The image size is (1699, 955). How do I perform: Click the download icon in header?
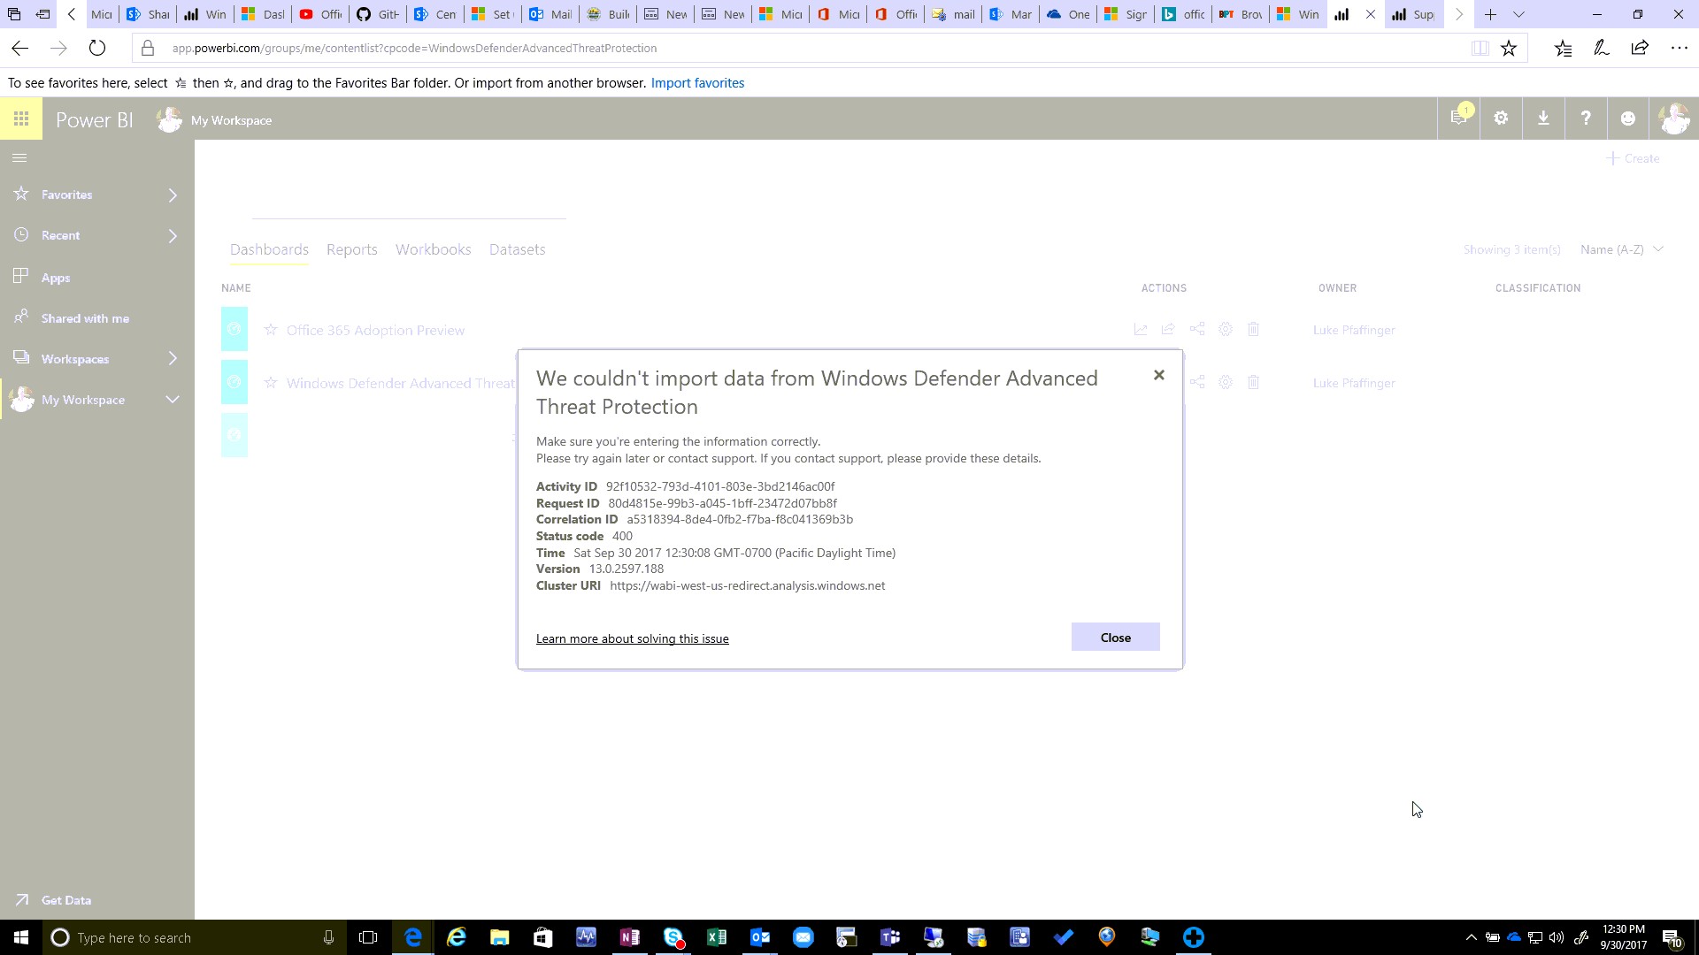point(1543,118)
